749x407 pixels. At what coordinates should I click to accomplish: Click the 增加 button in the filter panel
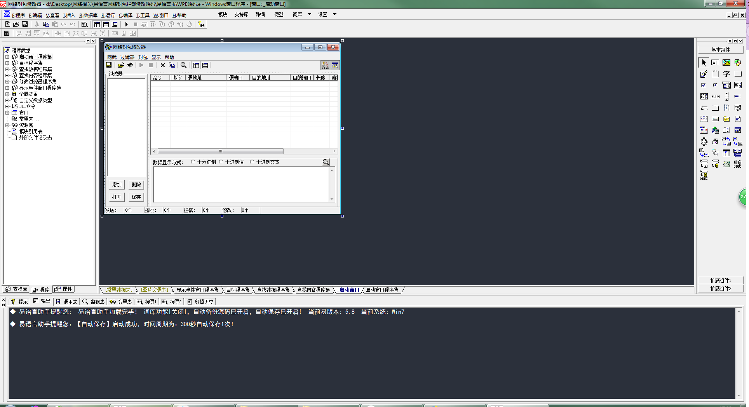coord(117,184)
